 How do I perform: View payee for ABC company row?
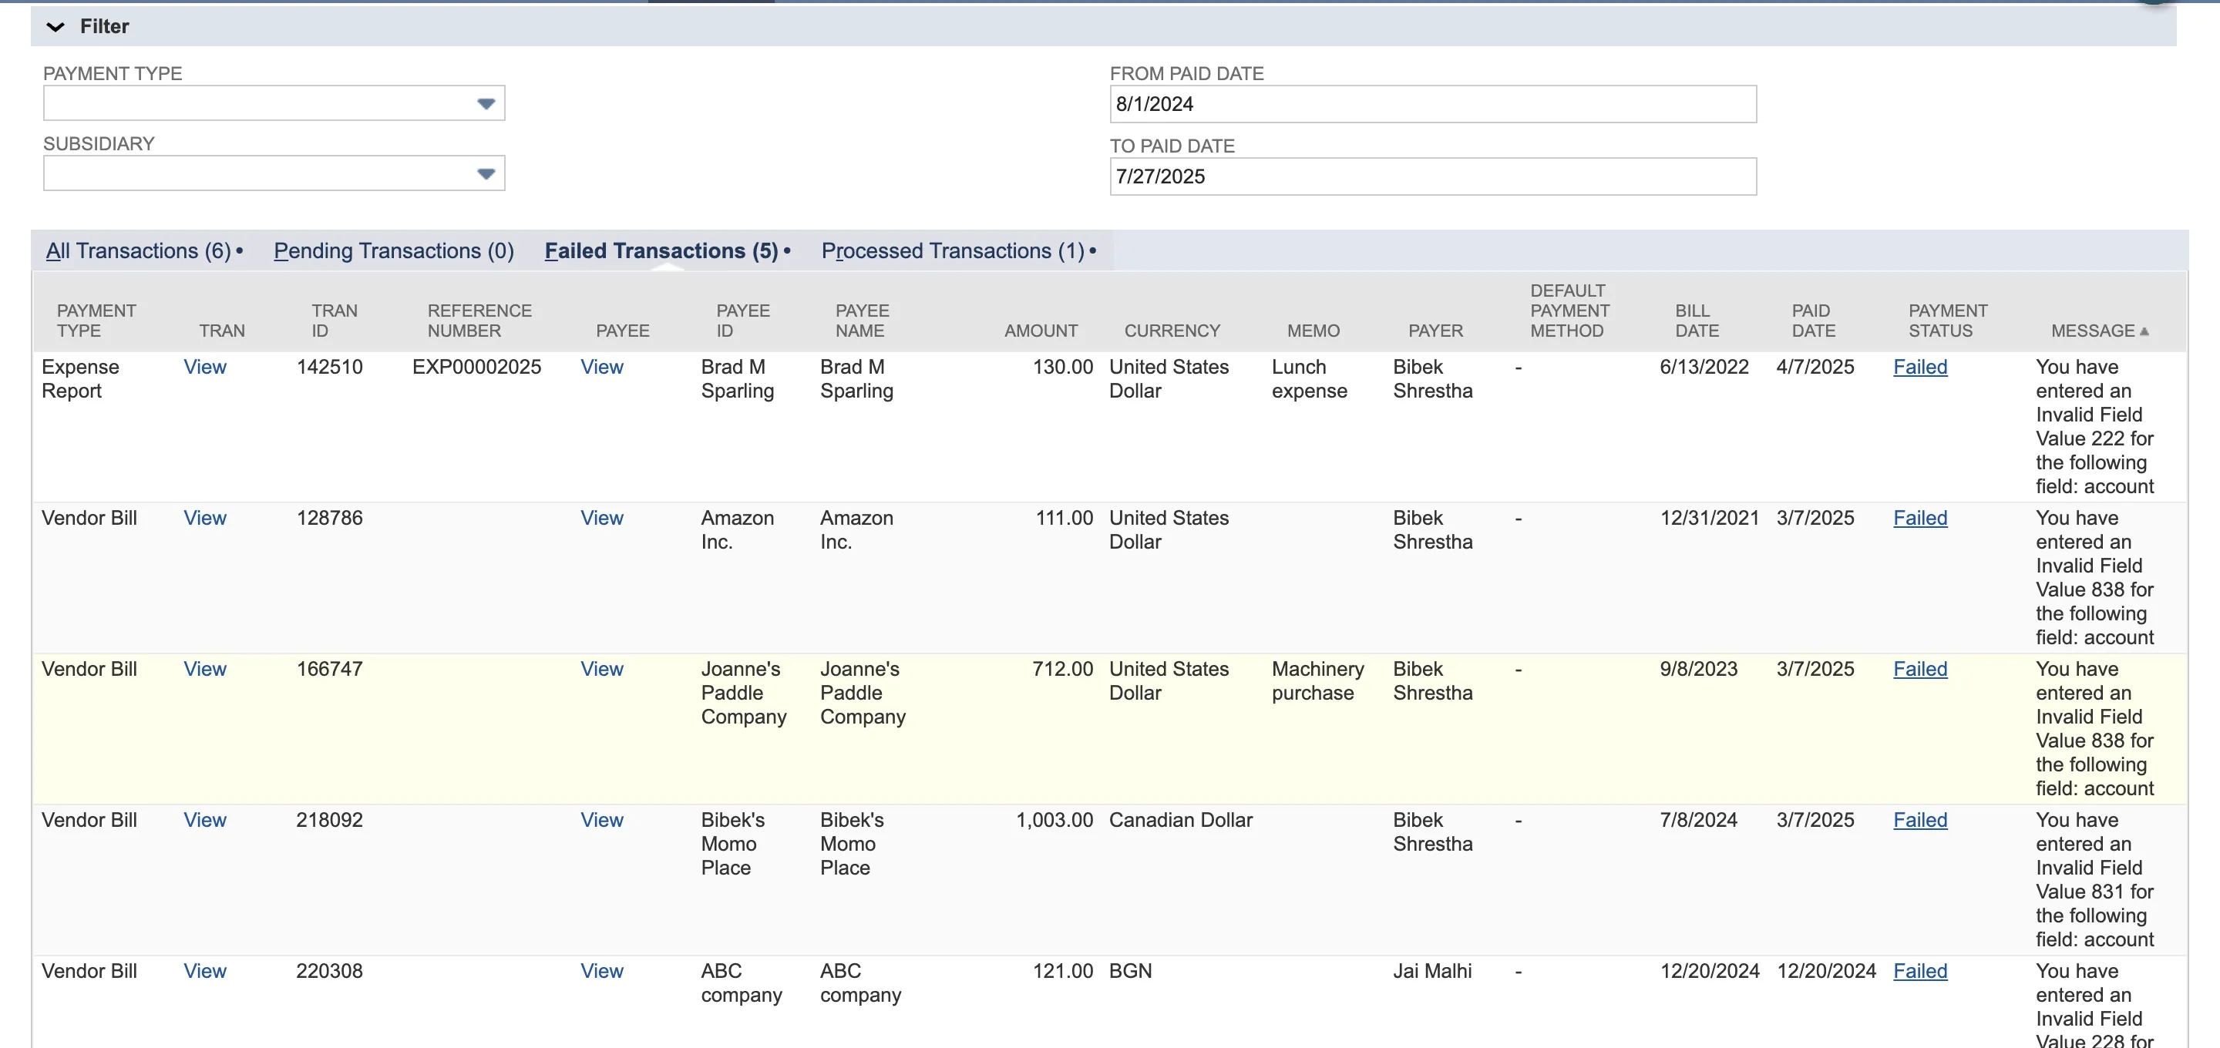601,971
